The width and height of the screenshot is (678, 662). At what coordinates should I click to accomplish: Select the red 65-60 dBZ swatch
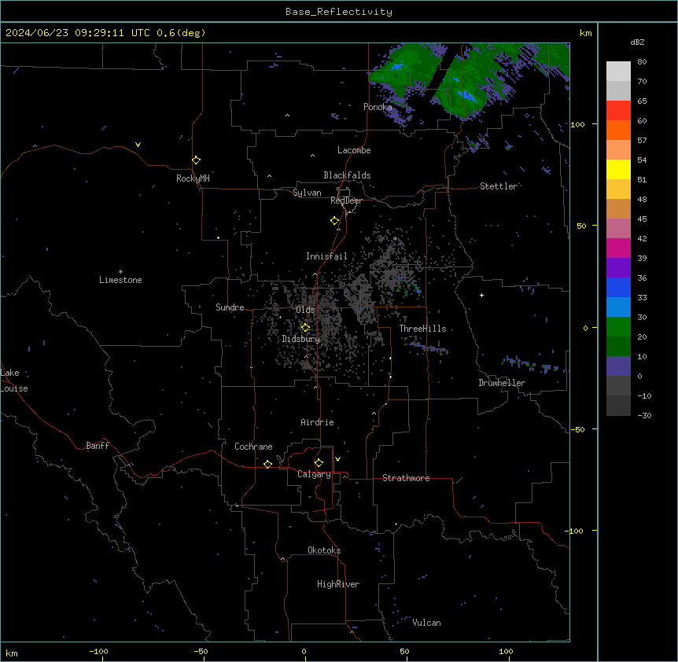click(x=618, y=111)
